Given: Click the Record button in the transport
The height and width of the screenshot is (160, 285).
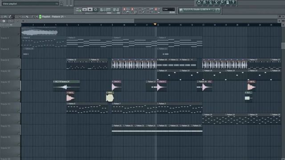Looking at the screenshot, I should (95, 9).
